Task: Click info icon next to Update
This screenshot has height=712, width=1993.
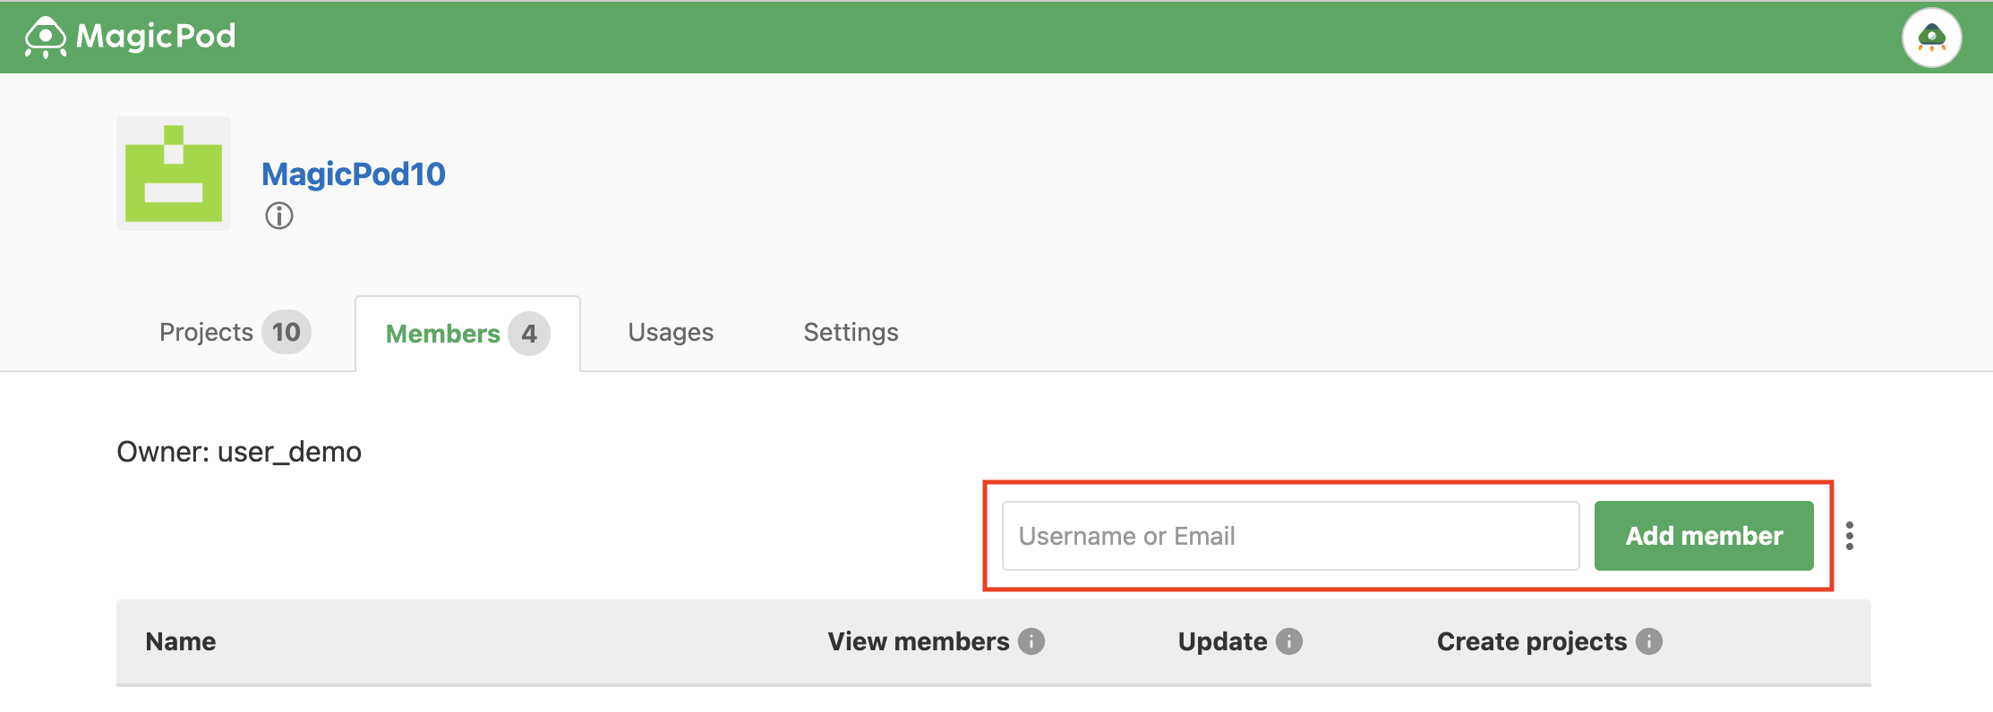Action: 1289,641
